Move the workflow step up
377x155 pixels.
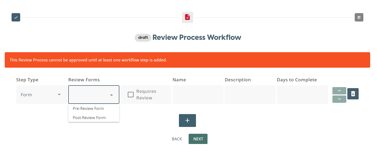click(x=339, y=91)
